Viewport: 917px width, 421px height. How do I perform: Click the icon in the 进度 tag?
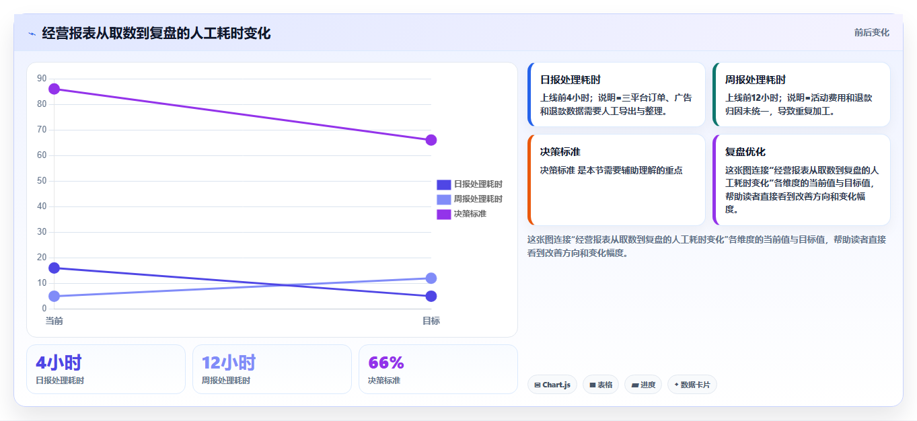click(634, 385)
